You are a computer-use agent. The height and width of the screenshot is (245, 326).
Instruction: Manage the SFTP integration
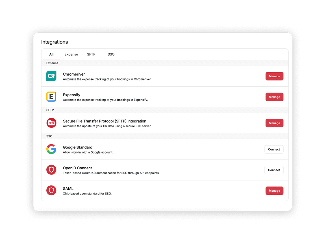(274, 123)
